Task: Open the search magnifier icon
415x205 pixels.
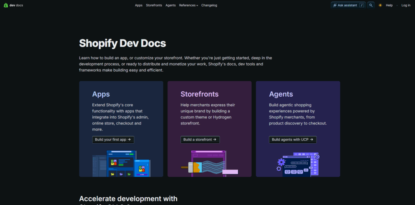Action: [371, 5]
